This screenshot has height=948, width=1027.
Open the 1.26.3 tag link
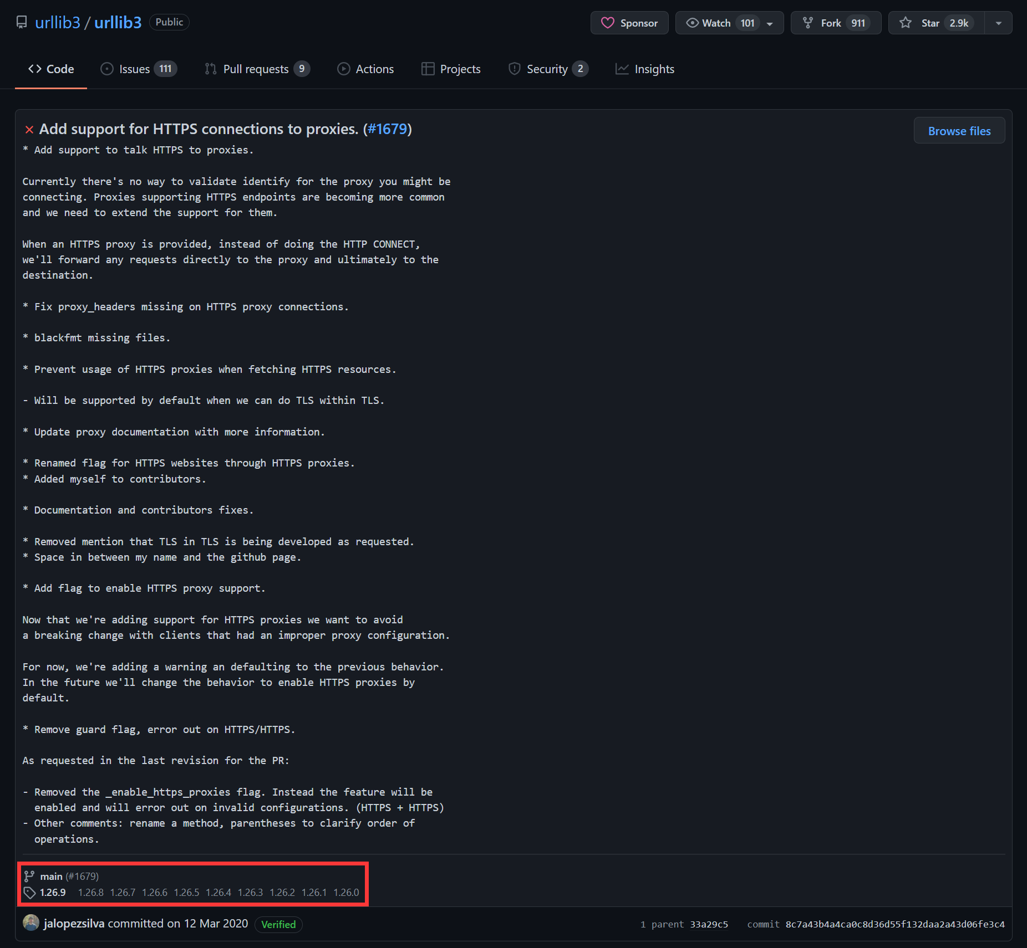click(250, 893)
